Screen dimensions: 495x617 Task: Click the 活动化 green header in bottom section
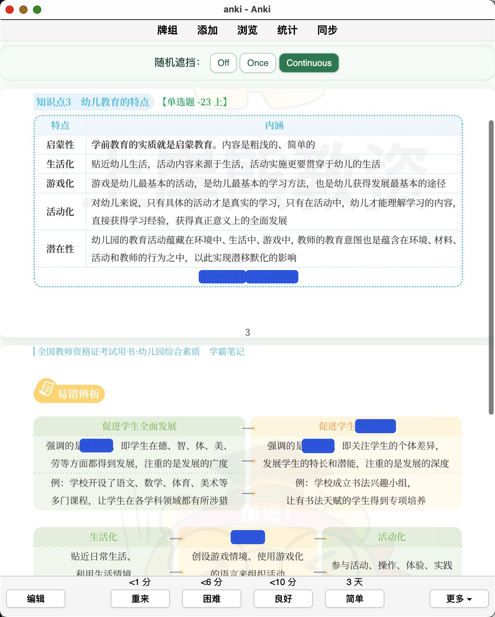point(392,537)
